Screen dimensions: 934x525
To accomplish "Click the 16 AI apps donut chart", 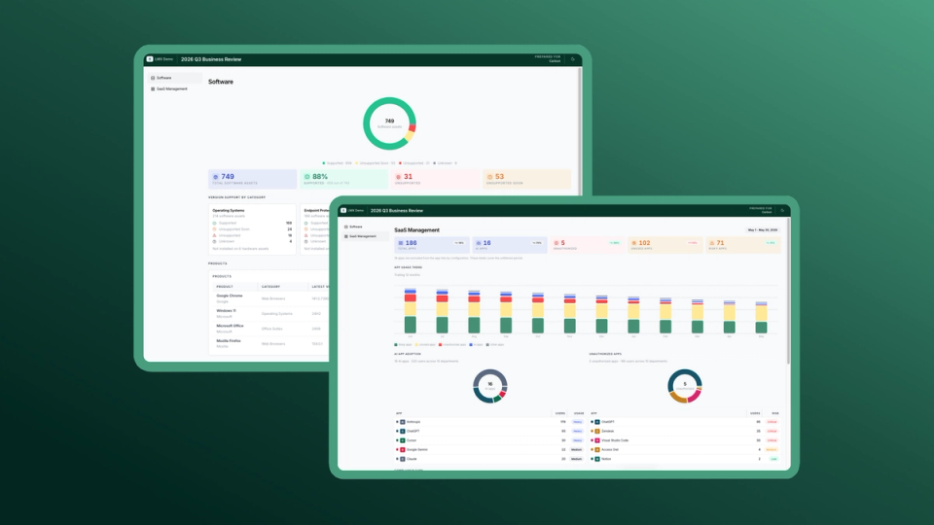I will click(490, 386).
